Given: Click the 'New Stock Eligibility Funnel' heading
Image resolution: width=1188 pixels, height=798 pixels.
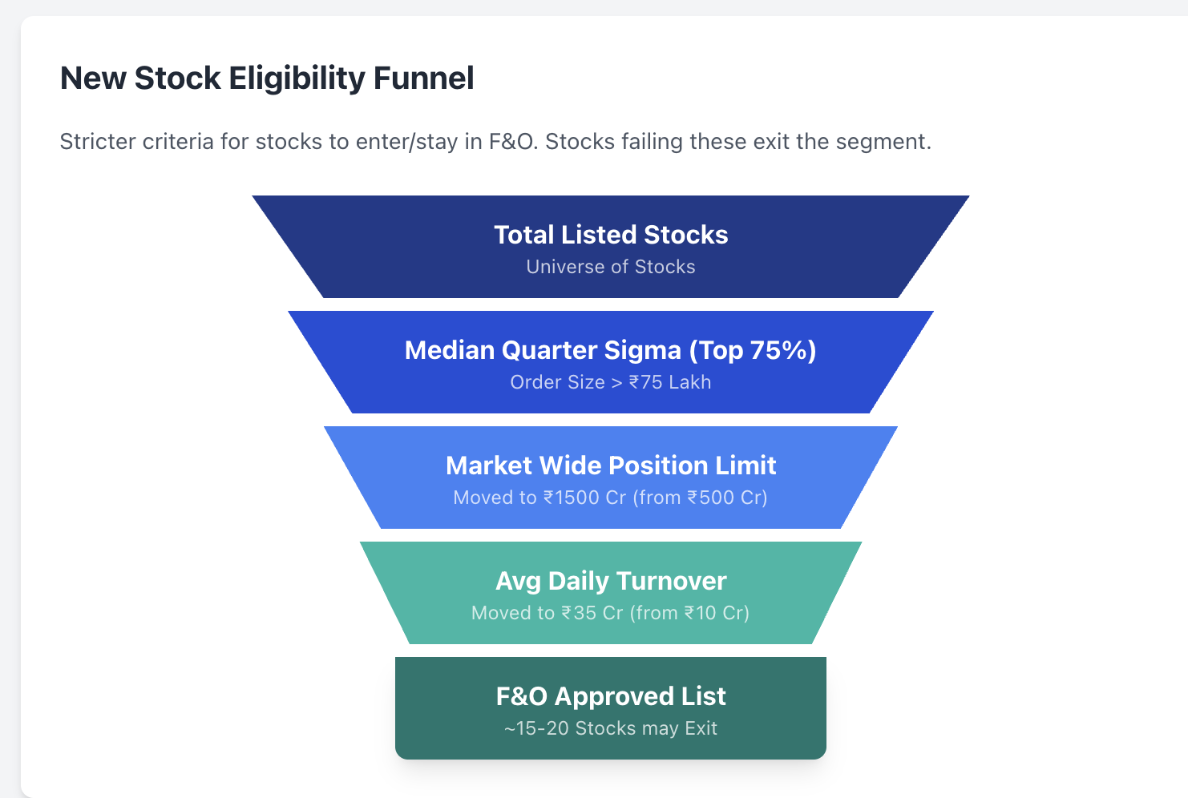Looking at the screenshot, I should (267, 79).
